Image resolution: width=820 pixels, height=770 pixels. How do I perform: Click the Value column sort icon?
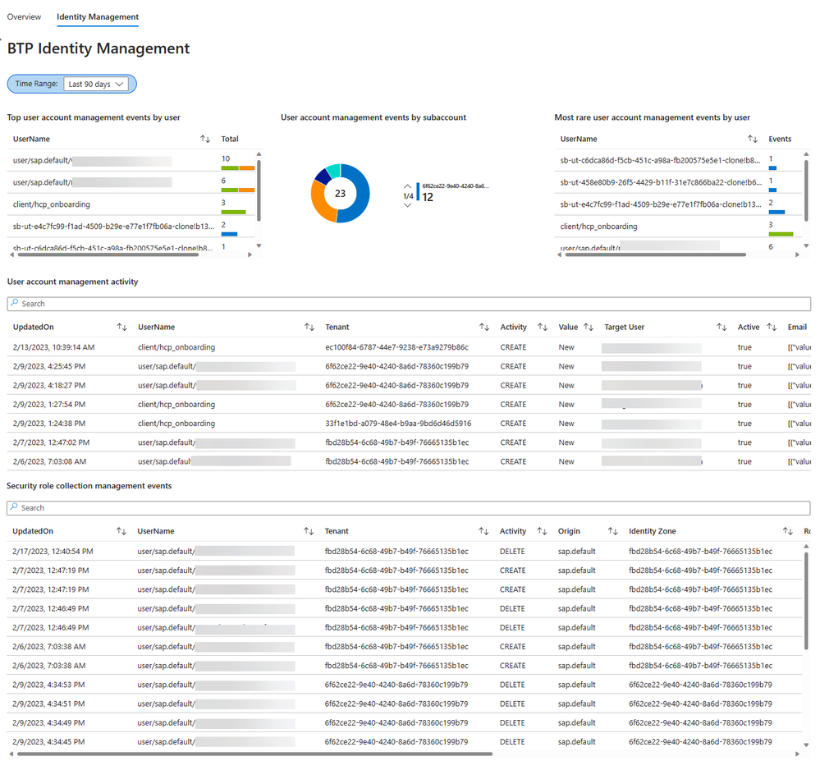(589, 327)
